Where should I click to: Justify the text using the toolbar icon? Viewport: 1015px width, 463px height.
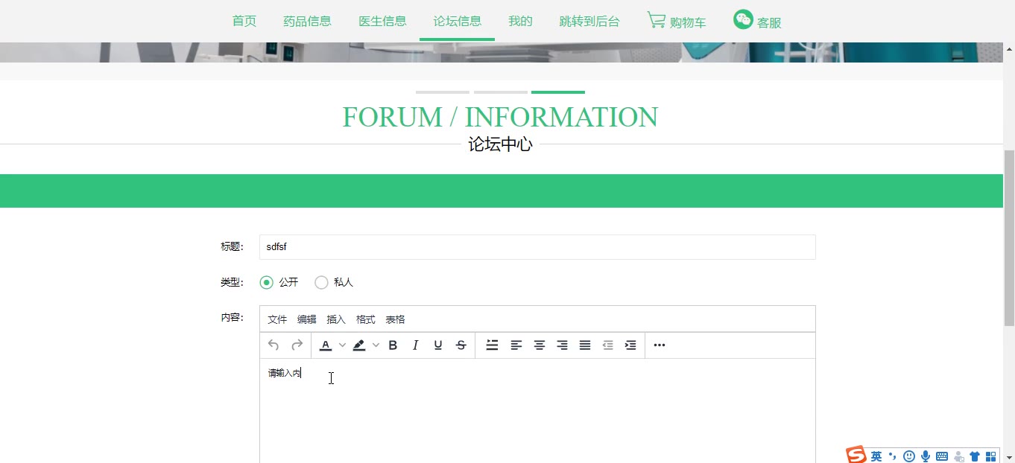click(x=585, y=345)
